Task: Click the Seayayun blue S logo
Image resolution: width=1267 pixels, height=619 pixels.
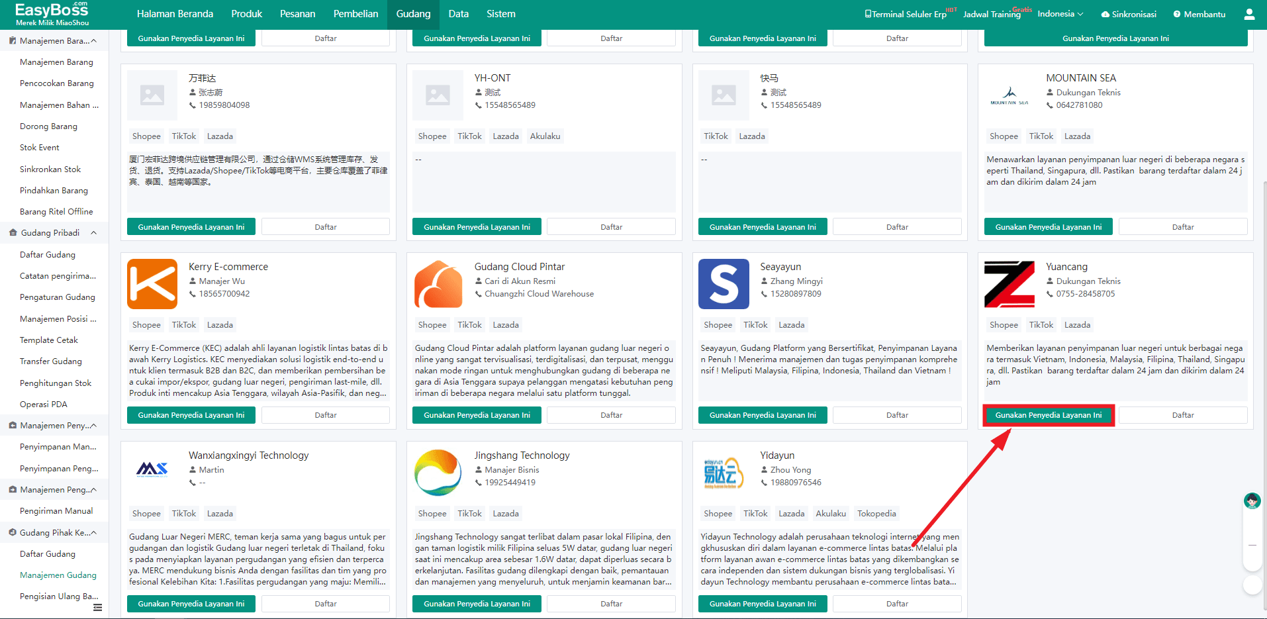Action: coord(724,284)
